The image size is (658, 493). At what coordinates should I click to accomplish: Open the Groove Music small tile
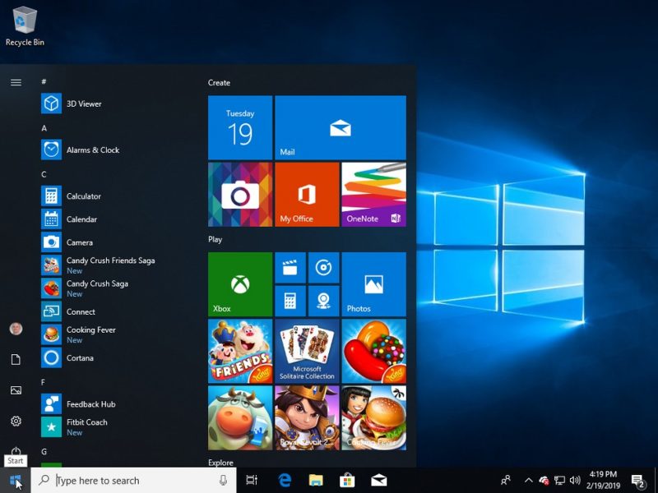(x=323, y=268)
